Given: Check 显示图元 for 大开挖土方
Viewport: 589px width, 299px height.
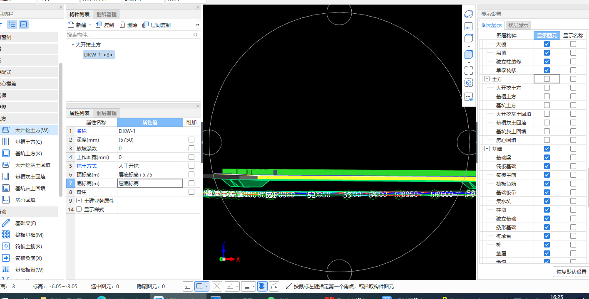Looking at the screenshot, I should coord(547,88).
